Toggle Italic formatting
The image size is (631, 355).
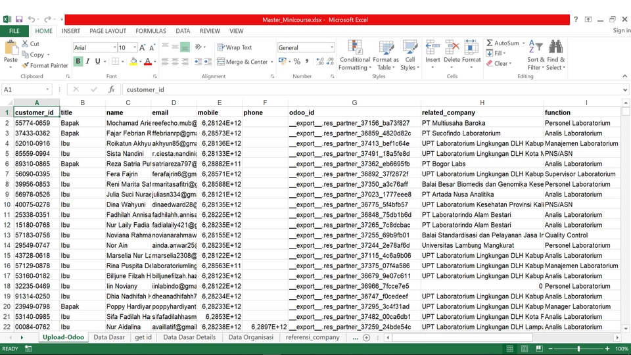pos(87,62)
